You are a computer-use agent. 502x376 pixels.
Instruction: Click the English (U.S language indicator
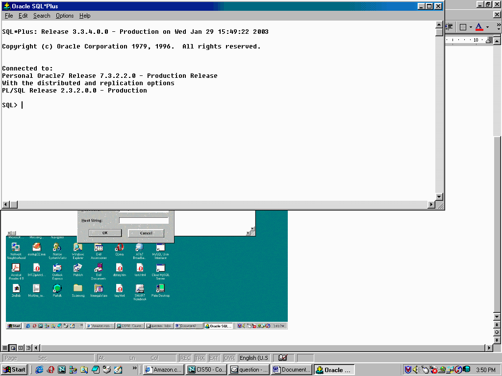(x=254, y=358)
